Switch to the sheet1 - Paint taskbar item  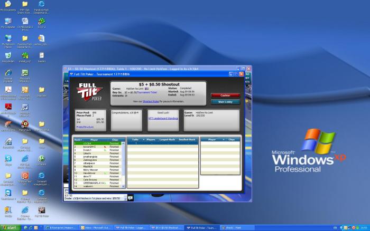coord(237,228)
